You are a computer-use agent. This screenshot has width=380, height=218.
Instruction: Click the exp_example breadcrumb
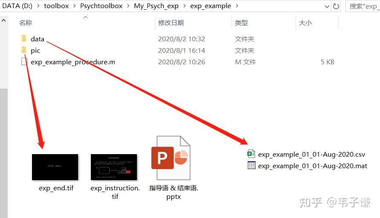[x=211, y=6]
